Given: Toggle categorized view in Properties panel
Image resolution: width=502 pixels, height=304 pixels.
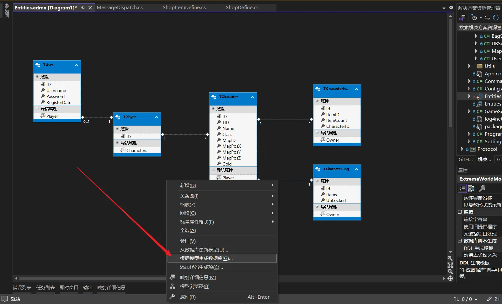Looking at the screenshot, I should (x=462, y=188).
